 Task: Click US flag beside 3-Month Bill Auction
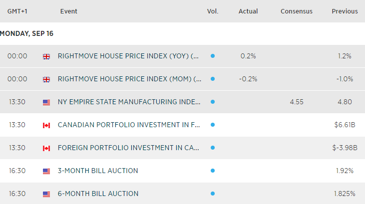click(46, 171)
